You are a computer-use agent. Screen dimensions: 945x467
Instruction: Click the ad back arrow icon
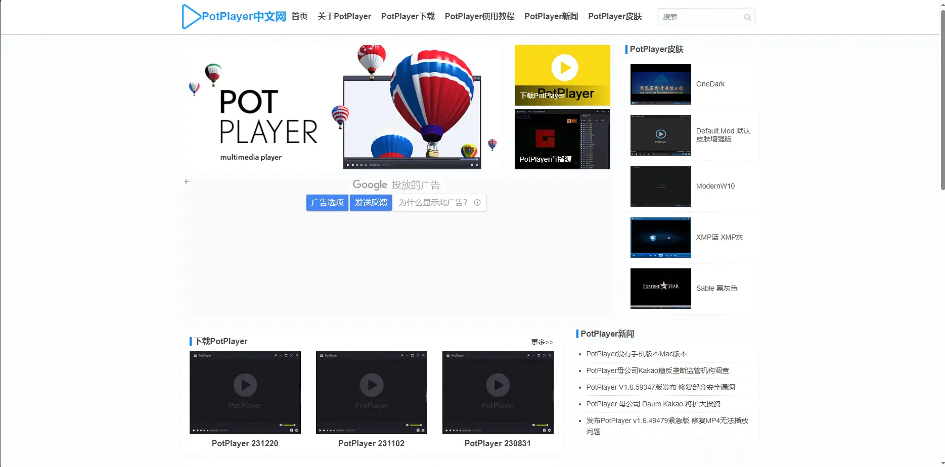[187, 181]
